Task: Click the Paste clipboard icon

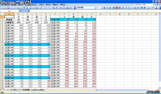Action: pos(36,8)
